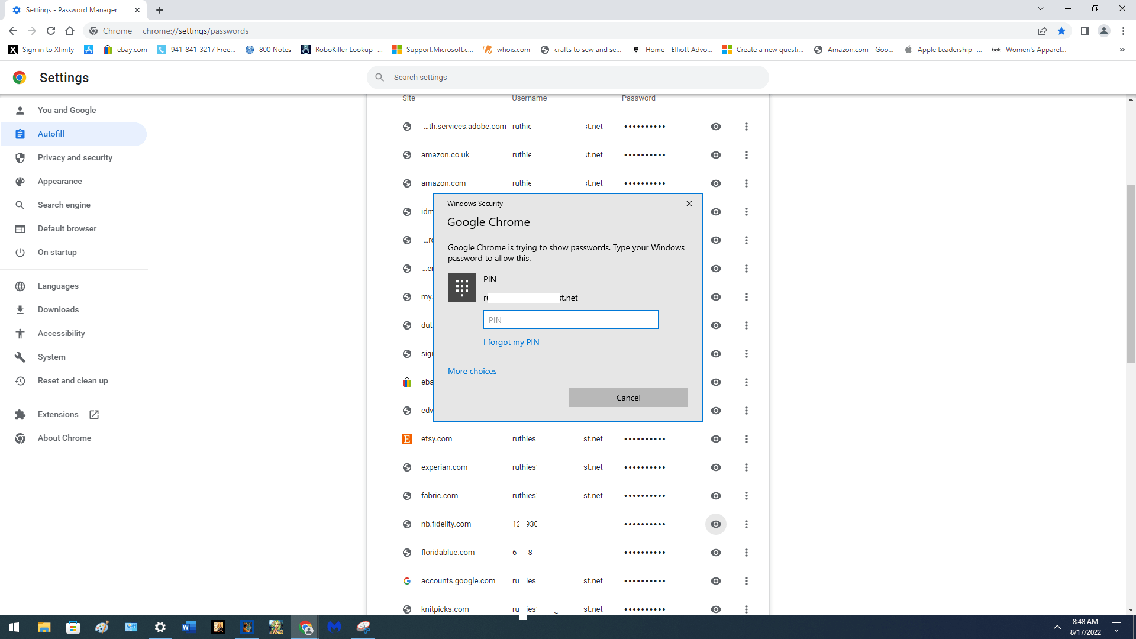Click three-dot menu for accounts.google.com entry

[747, 580]
